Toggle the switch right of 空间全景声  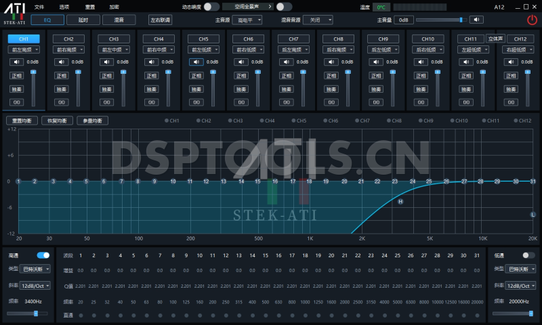tap(284, 7)
